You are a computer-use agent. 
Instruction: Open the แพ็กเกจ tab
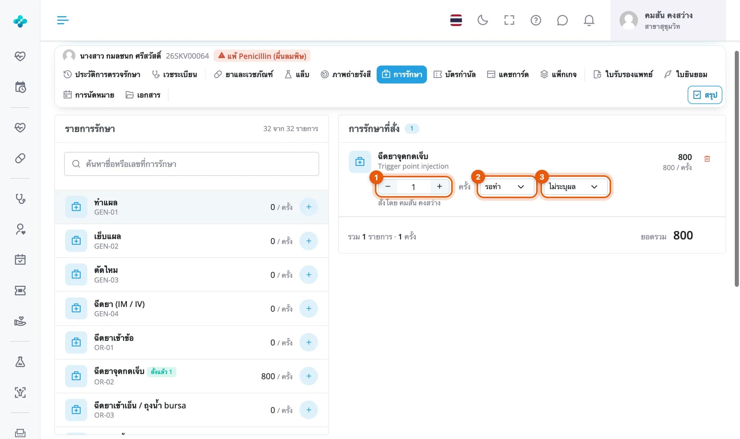(x=558, y=74)
